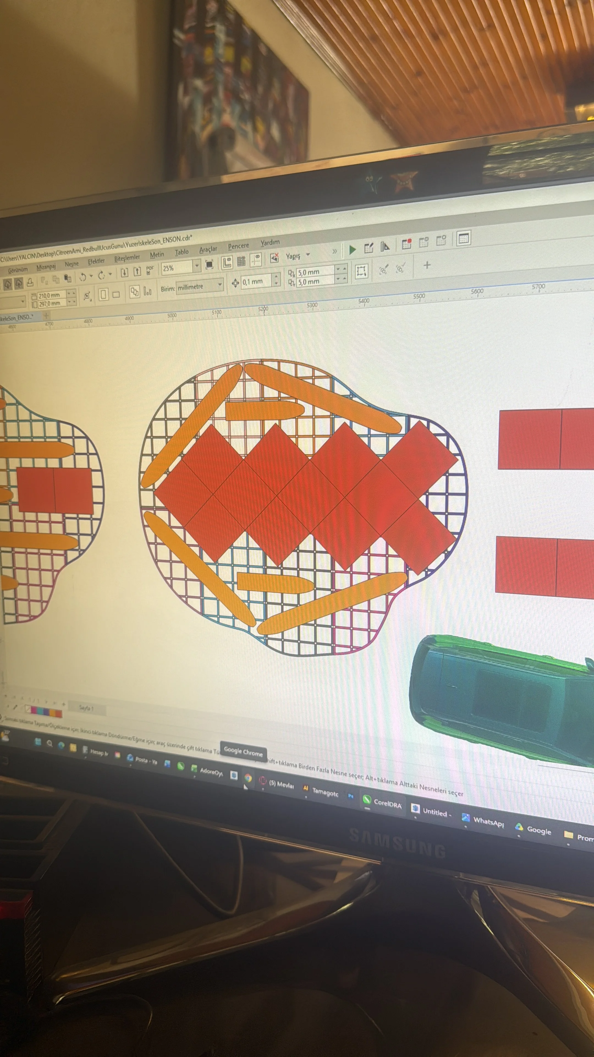Open the Undo history dropdown arrow
Screen dimensions: 594x1057
(91, 276)
